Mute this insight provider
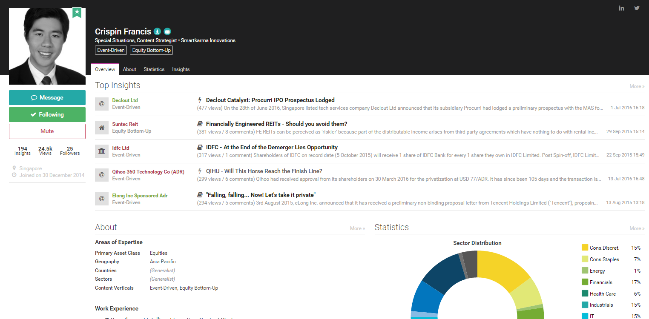This screenshot has width=649, height=319. point(47,131)
